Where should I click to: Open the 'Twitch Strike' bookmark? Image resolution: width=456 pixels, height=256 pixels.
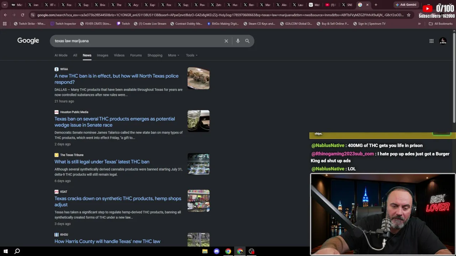(29, 24)
